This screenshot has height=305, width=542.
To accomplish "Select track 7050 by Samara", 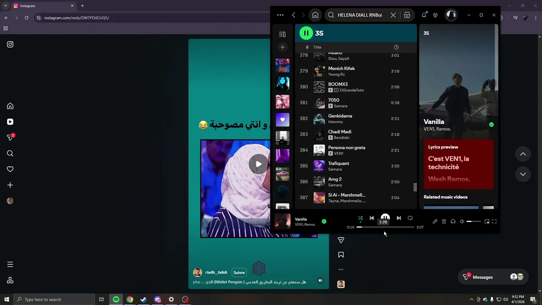I will 356,103.
